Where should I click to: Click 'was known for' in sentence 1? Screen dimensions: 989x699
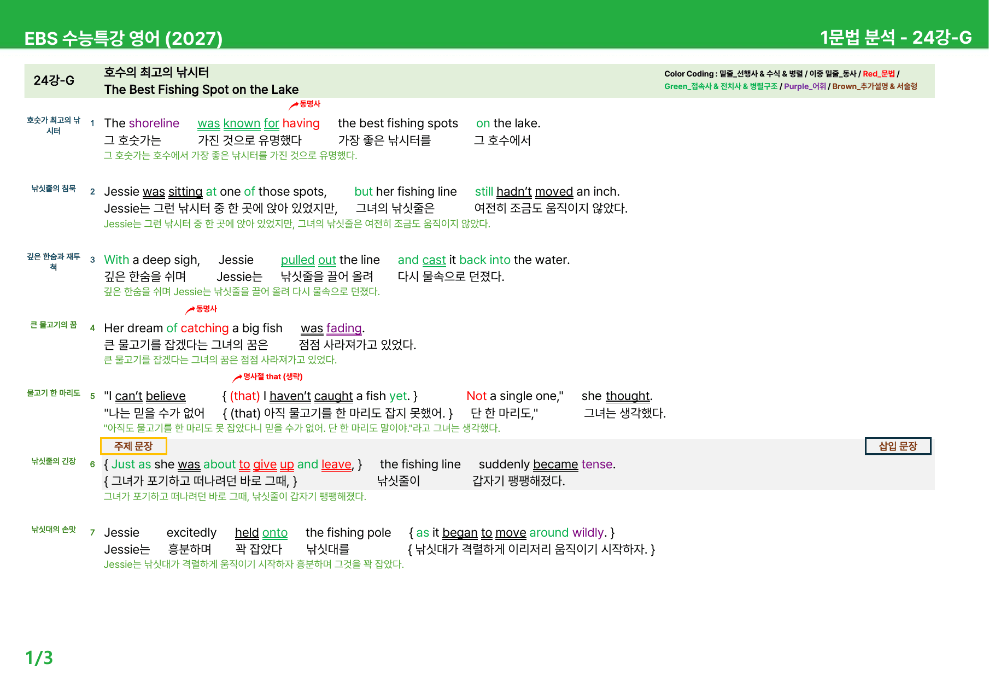tap(238, 124)
